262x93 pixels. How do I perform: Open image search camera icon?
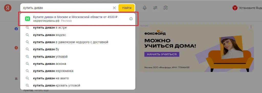click(166, 8)
